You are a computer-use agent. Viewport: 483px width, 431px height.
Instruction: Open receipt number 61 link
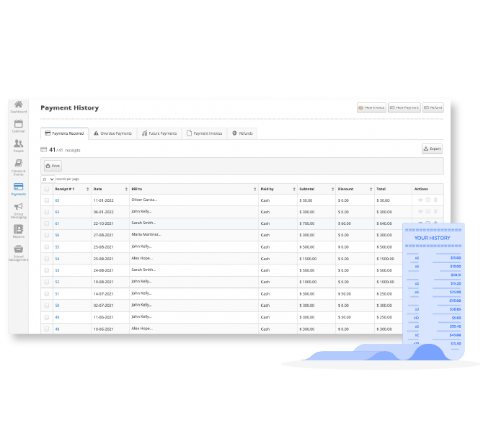(57, 223)
